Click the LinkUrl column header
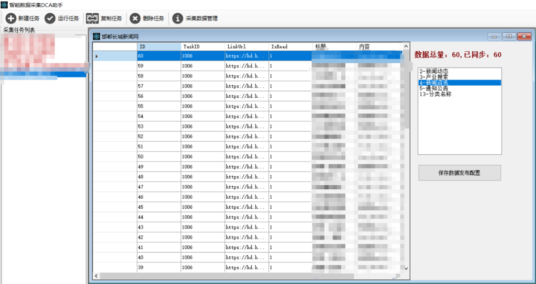 click(x=247, y=47)
